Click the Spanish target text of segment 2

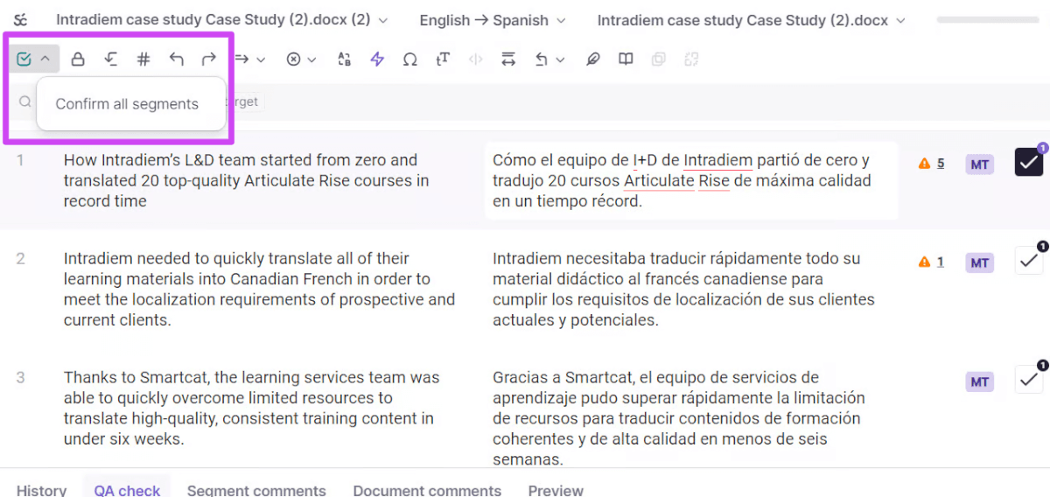[x=684, y=289]
